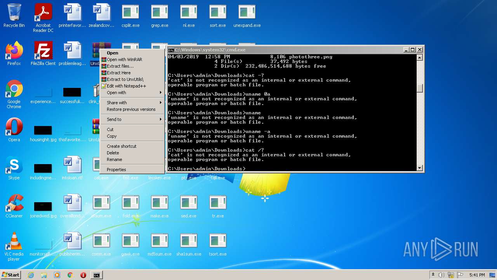497x280 pixels.
Task: Choose Open in context menu
Action: click(132, 53)
